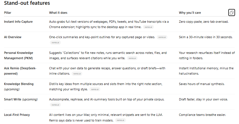Select the "Instant Info Capture" row label
The width and height of the screenshot is (239, 124).
pos(18,22)
